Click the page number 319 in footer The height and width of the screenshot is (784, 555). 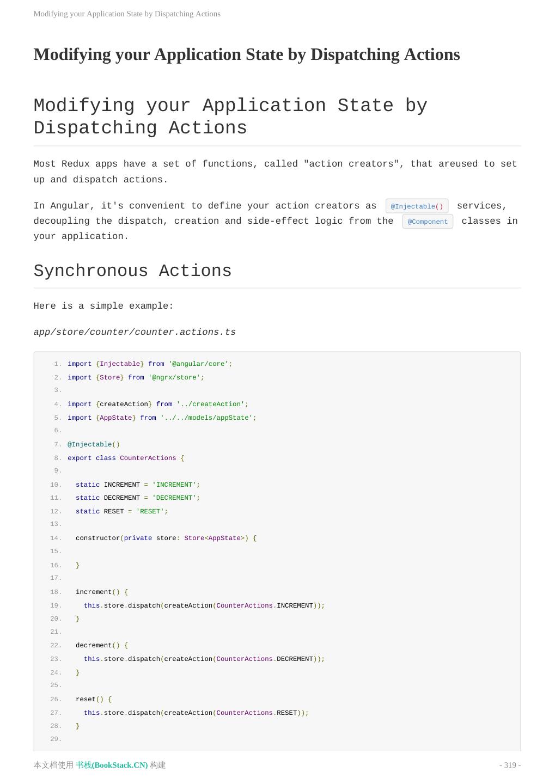pyautogui.click(x=510, y=765)
